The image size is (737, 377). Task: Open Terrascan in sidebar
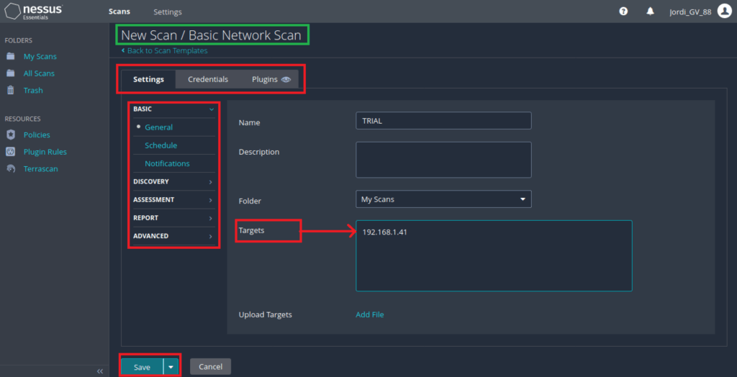coord(41,169)
